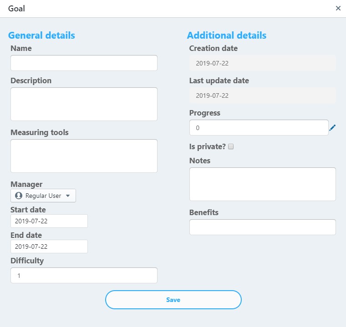Toggle the Is private checkbox
Viewport: 346px width, 327px height.
click(231, 146)
